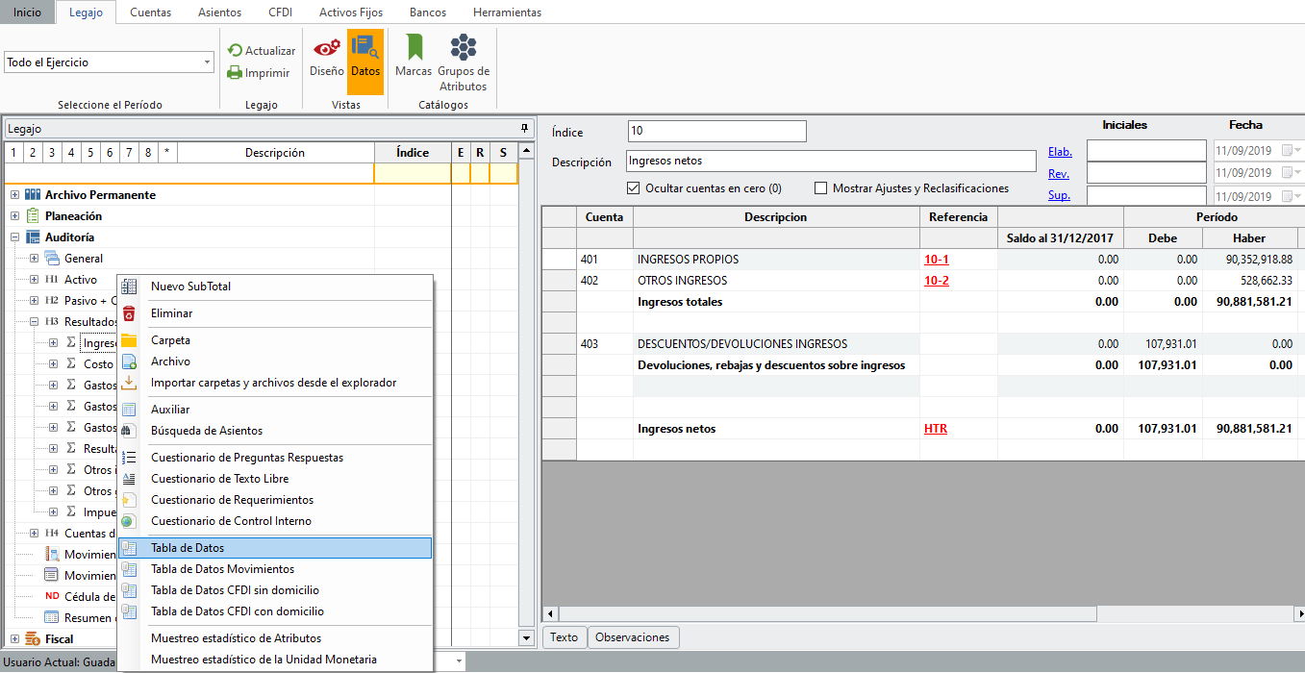Enable Mostrar Ajustes y Reclasificaciones

(x=820, y=188)
